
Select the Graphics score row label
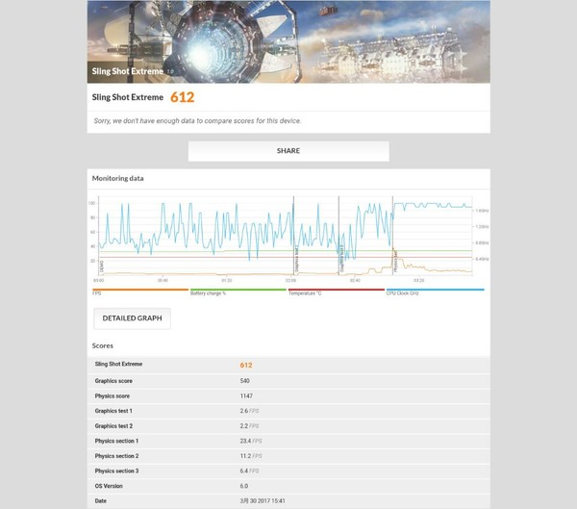pos(113,381)
